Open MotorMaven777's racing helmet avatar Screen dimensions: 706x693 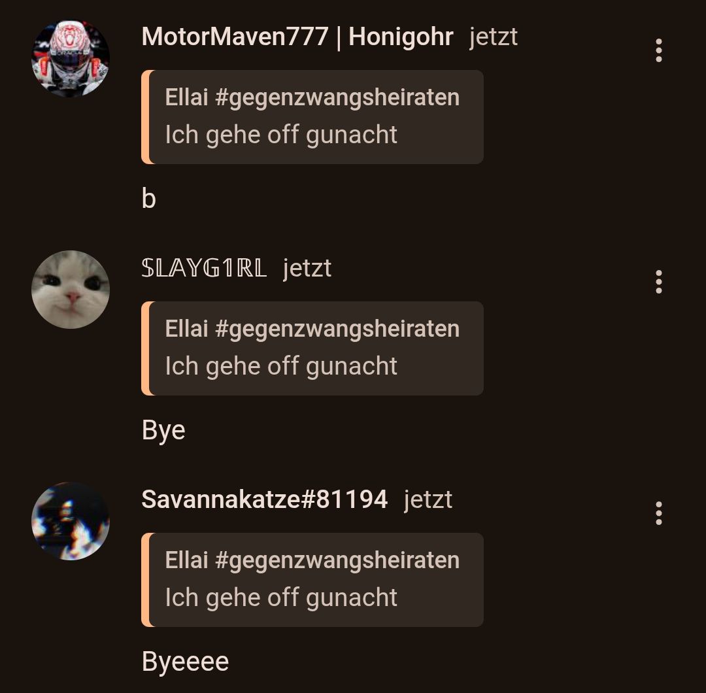70,59
